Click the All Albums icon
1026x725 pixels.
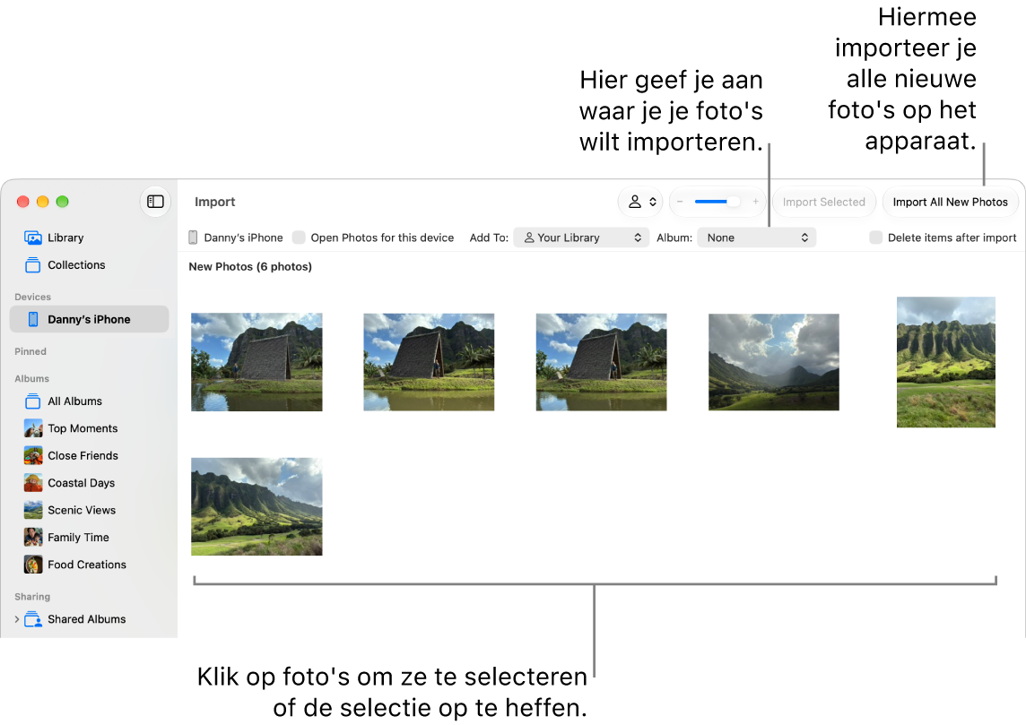(32, 401)
